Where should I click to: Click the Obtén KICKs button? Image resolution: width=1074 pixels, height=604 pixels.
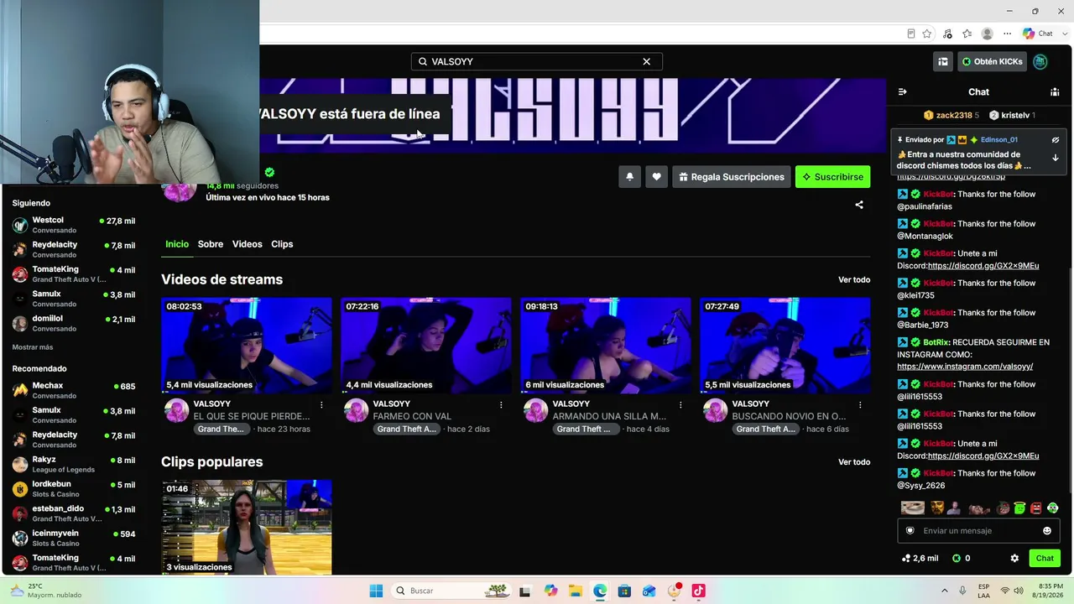click(992, 61)
